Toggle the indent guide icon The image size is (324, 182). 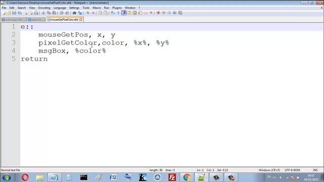coord(124,13)
